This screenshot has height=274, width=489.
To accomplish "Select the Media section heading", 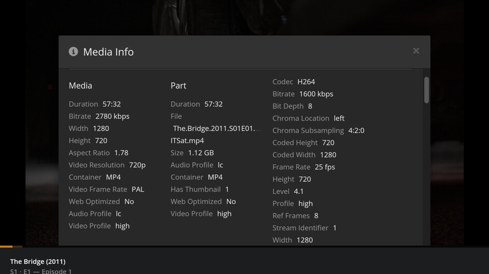I will (x=80, y=86).
